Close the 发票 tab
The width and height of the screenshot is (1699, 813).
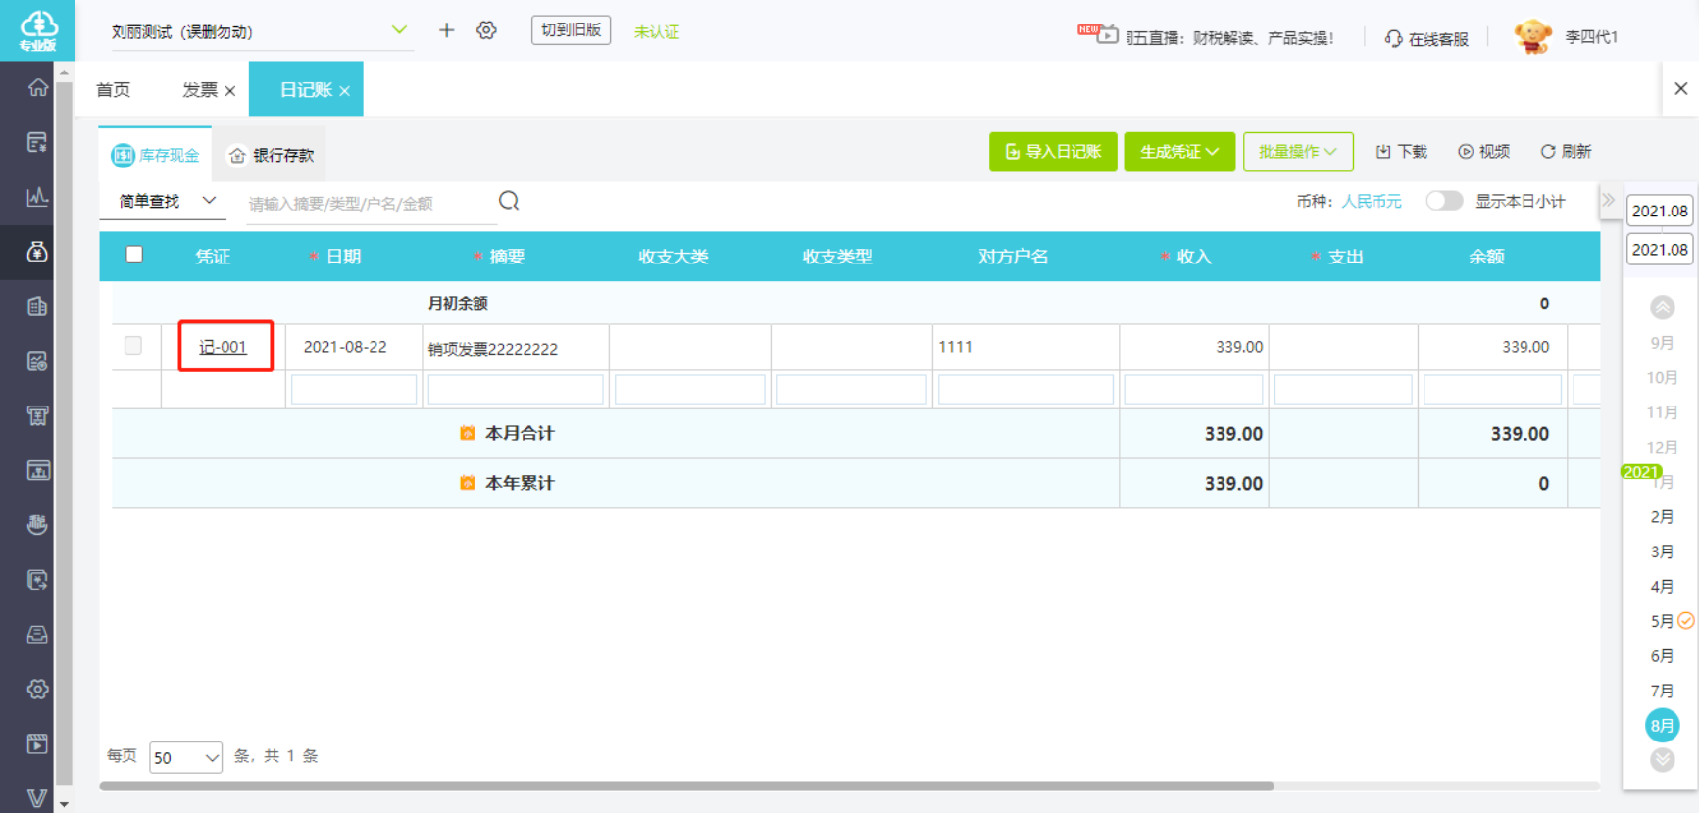coord(230,91)
